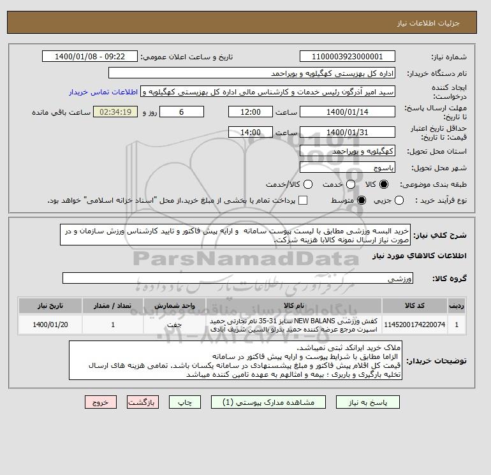Select the خدمت radio button

click(351, 184)
